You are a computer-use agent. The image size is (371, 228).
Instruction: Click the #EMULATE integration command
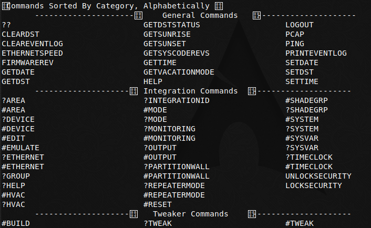20,148
